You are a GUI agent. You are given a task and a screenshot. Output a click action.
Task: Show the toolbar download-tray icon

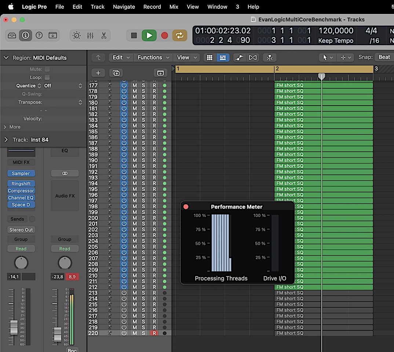click(53, 36)
